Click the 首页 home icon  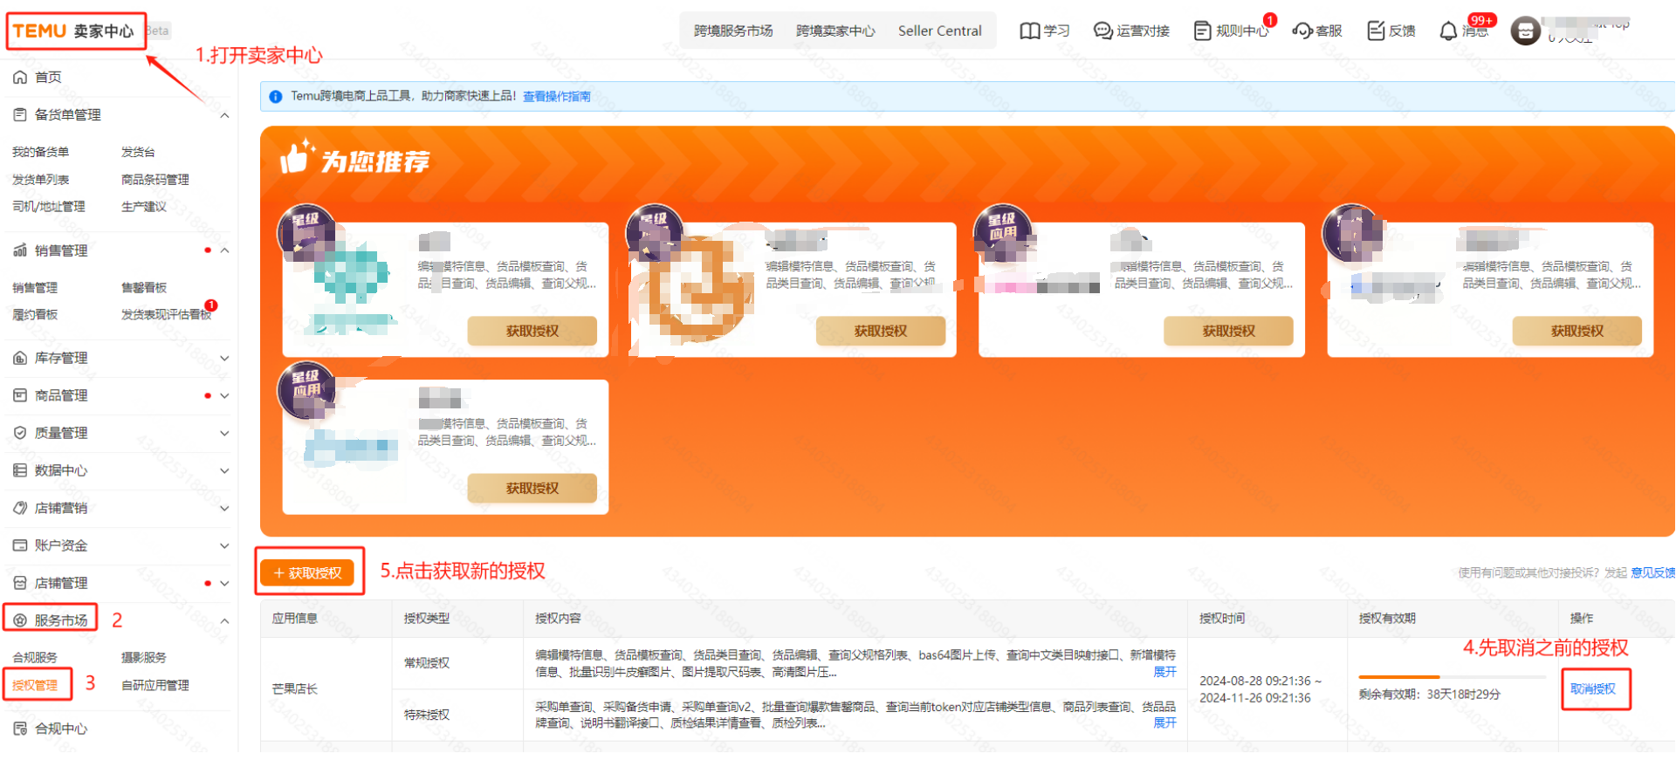(20, 77)
